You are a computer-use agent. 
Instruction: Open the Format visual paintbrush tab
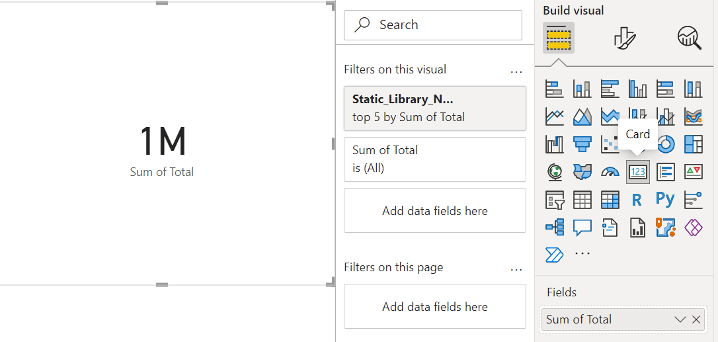pos(625,38)
